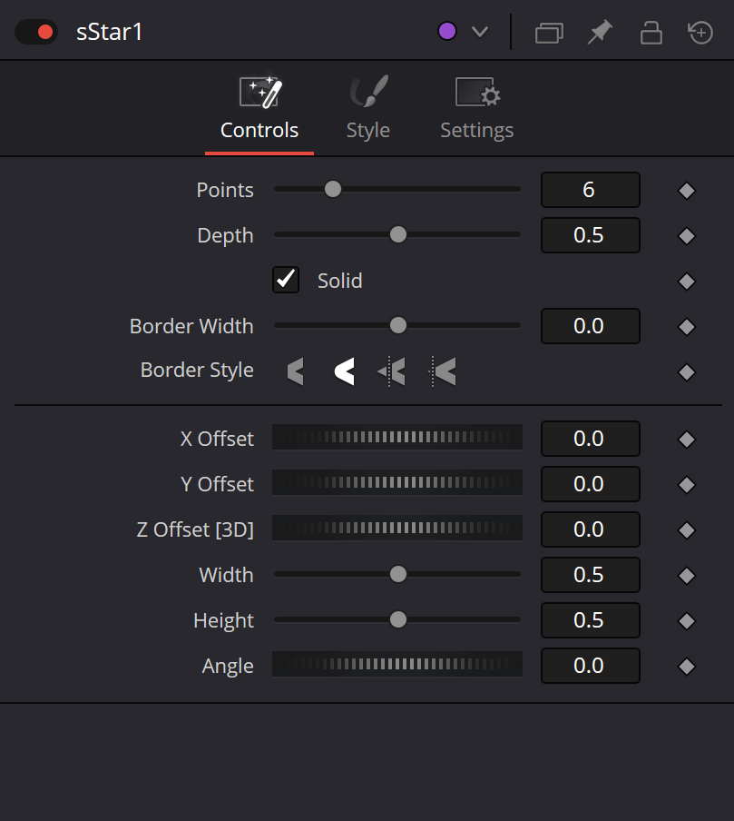Click the Height slider handle
Viewport: 734px width, 821px height.
click(398, 619)
